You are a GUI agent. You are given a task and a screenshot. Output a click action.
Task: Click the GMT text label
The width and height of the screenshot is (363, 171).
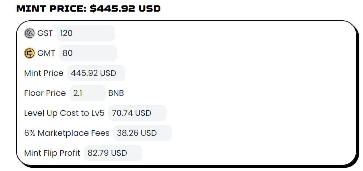point(46,53)
